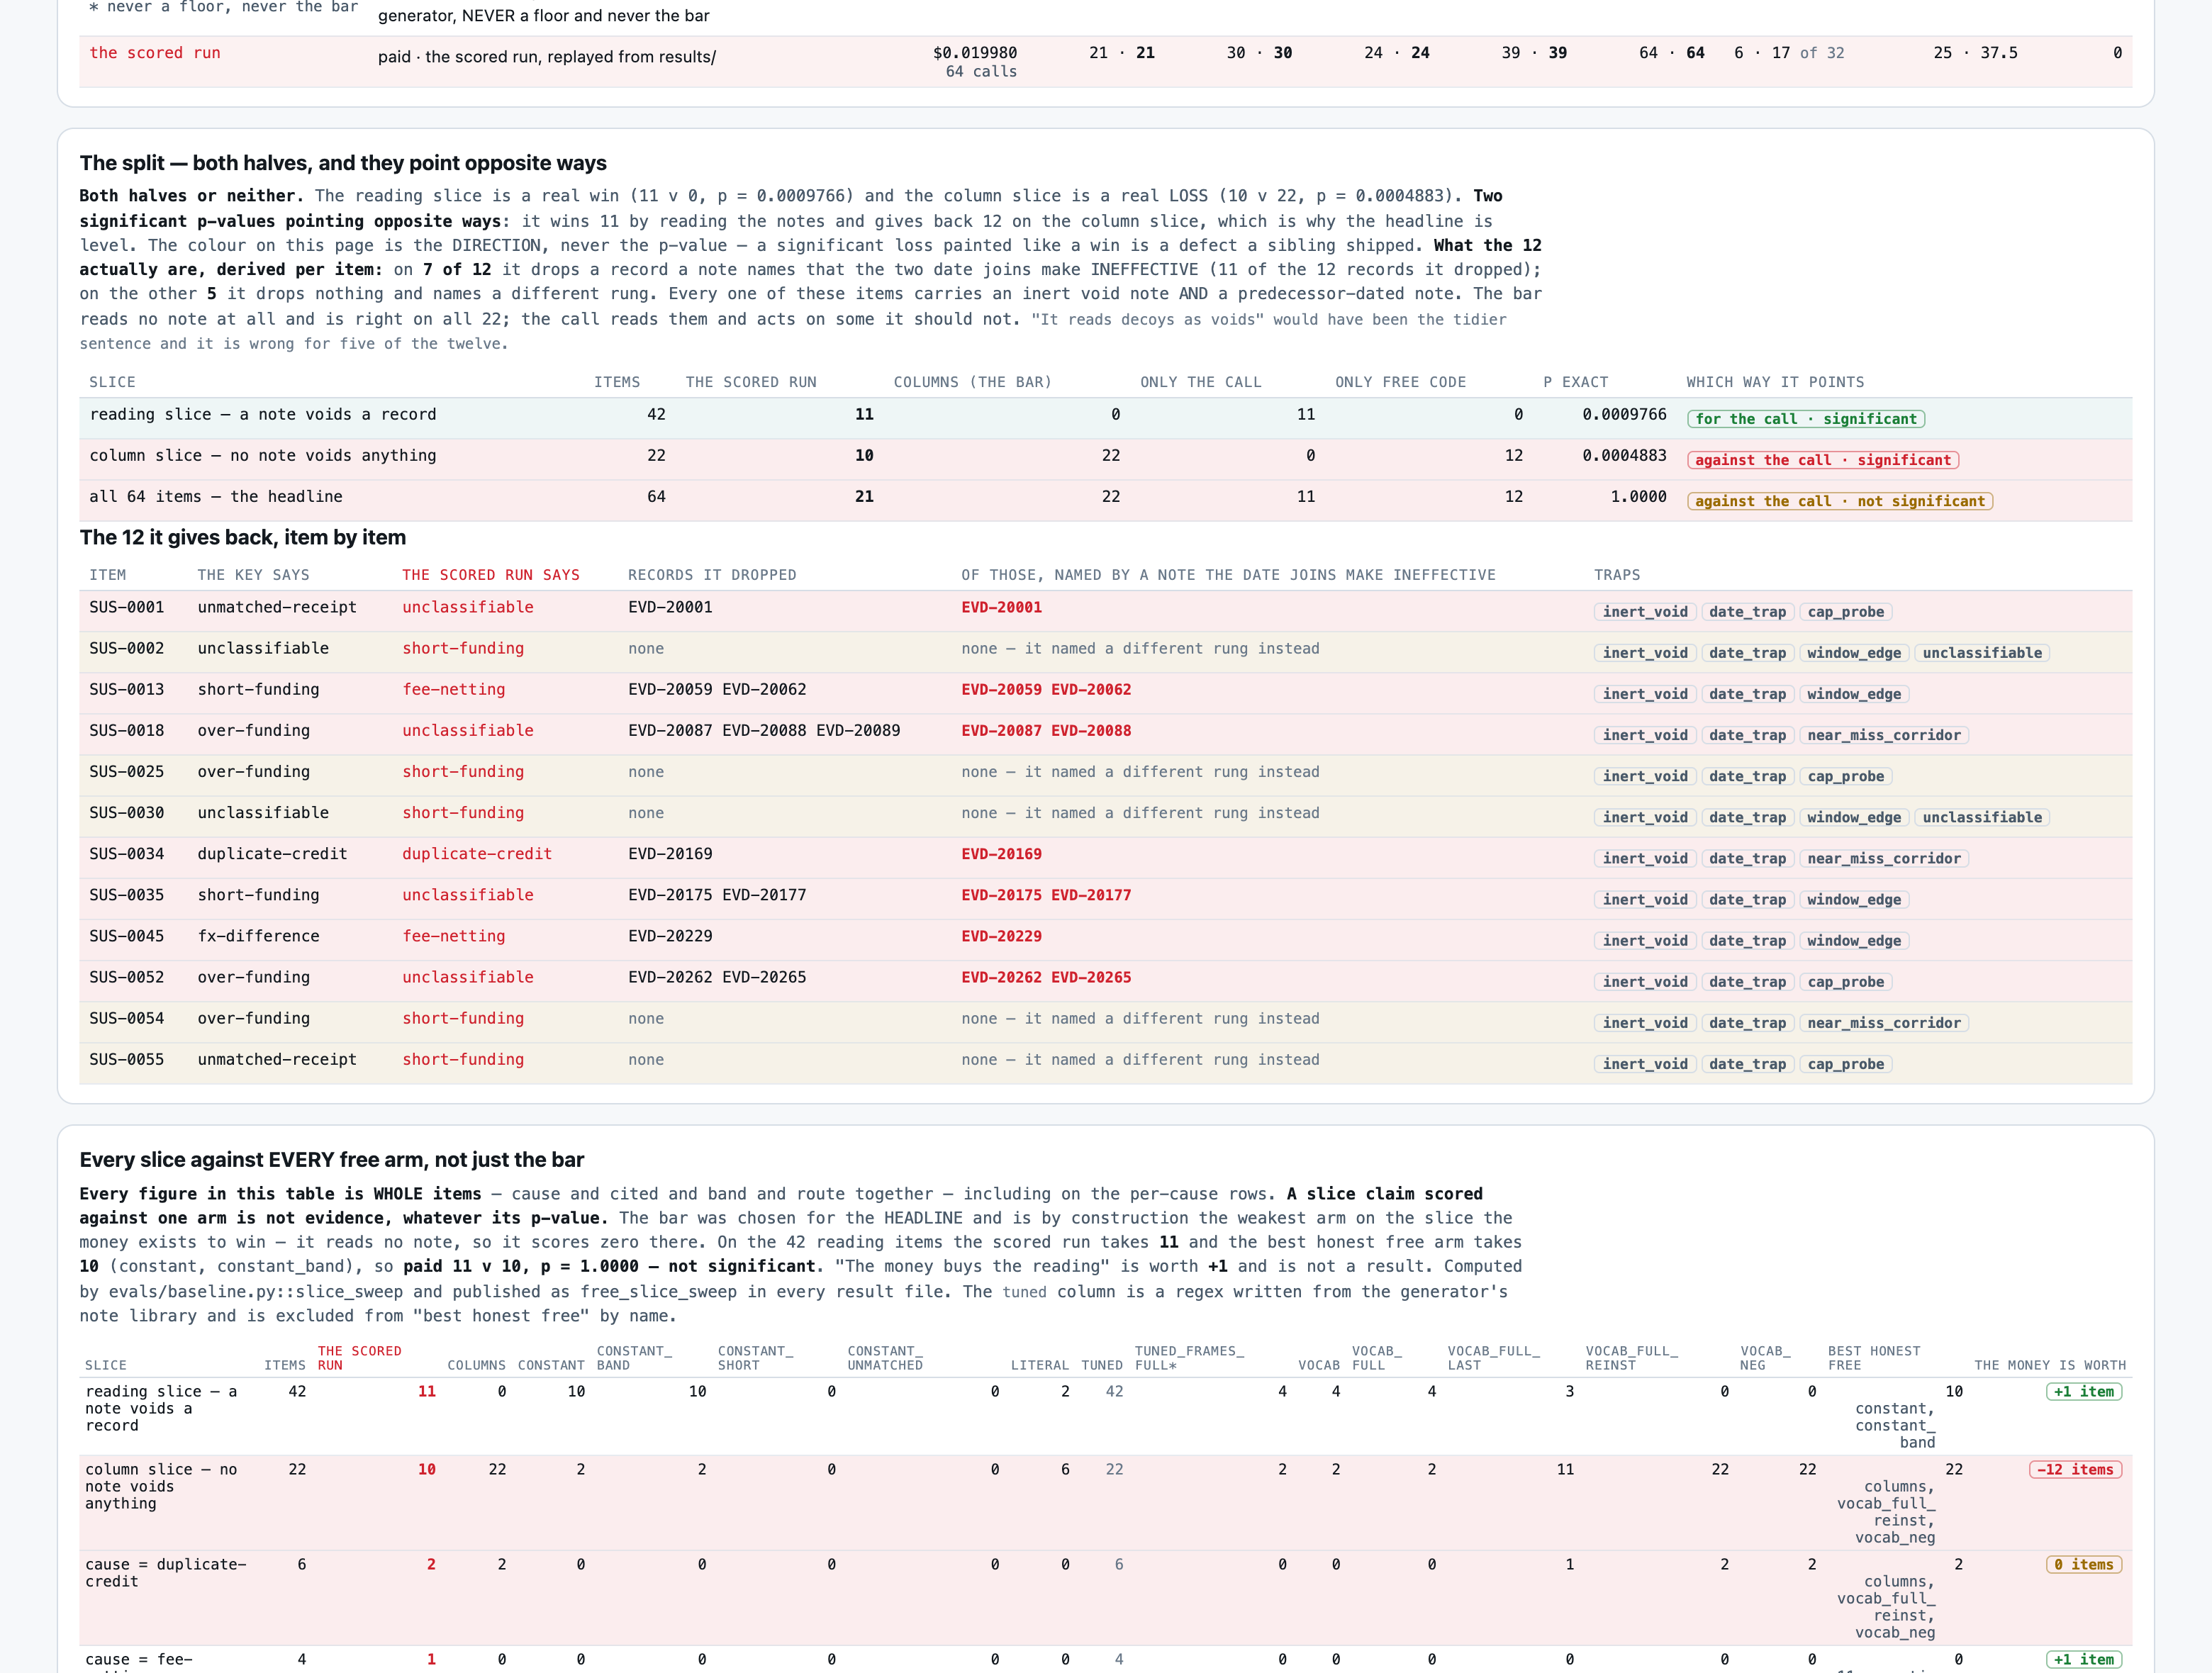Click the 'BEST HONEST FREE' column header
Image resolution: width=2212 pixels, height=1673 pixels.
(1873, 1358)
